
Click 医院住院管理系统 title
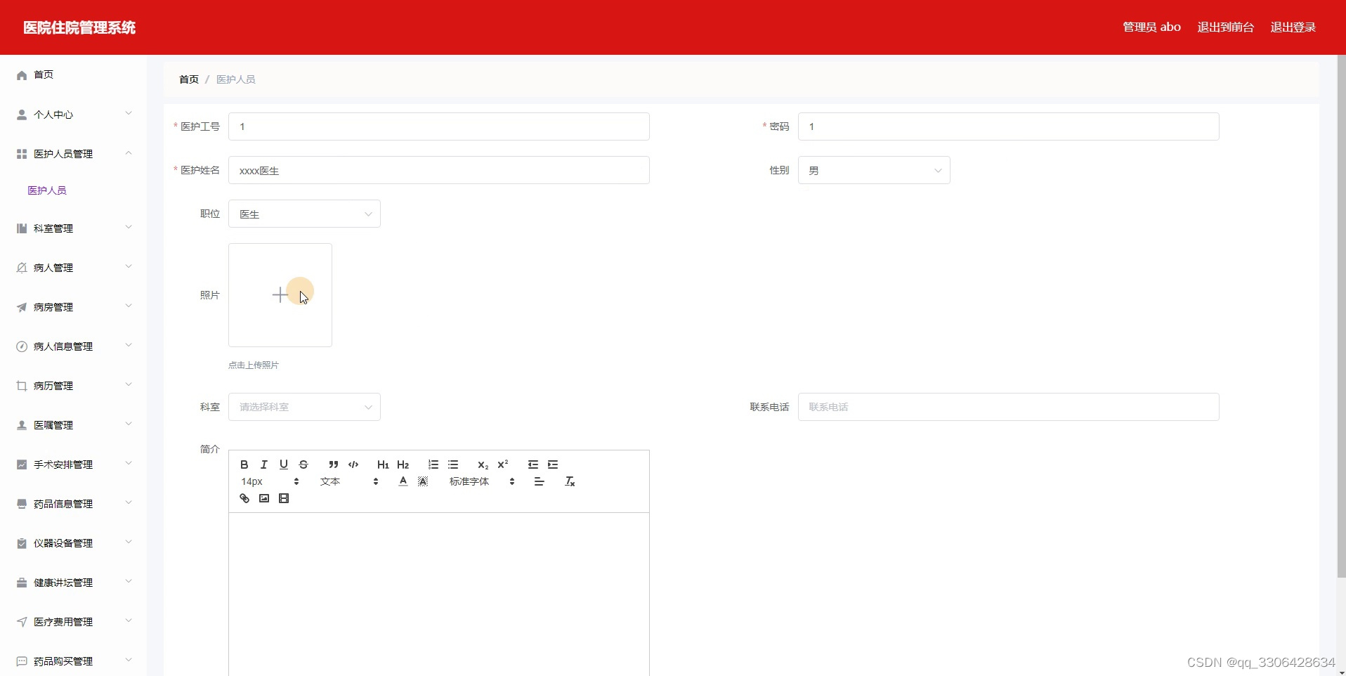pos(79,27)
